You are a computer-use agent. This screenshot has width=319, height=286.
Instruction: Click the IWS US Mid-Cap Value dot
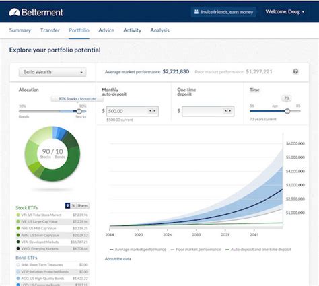point(18,228)
